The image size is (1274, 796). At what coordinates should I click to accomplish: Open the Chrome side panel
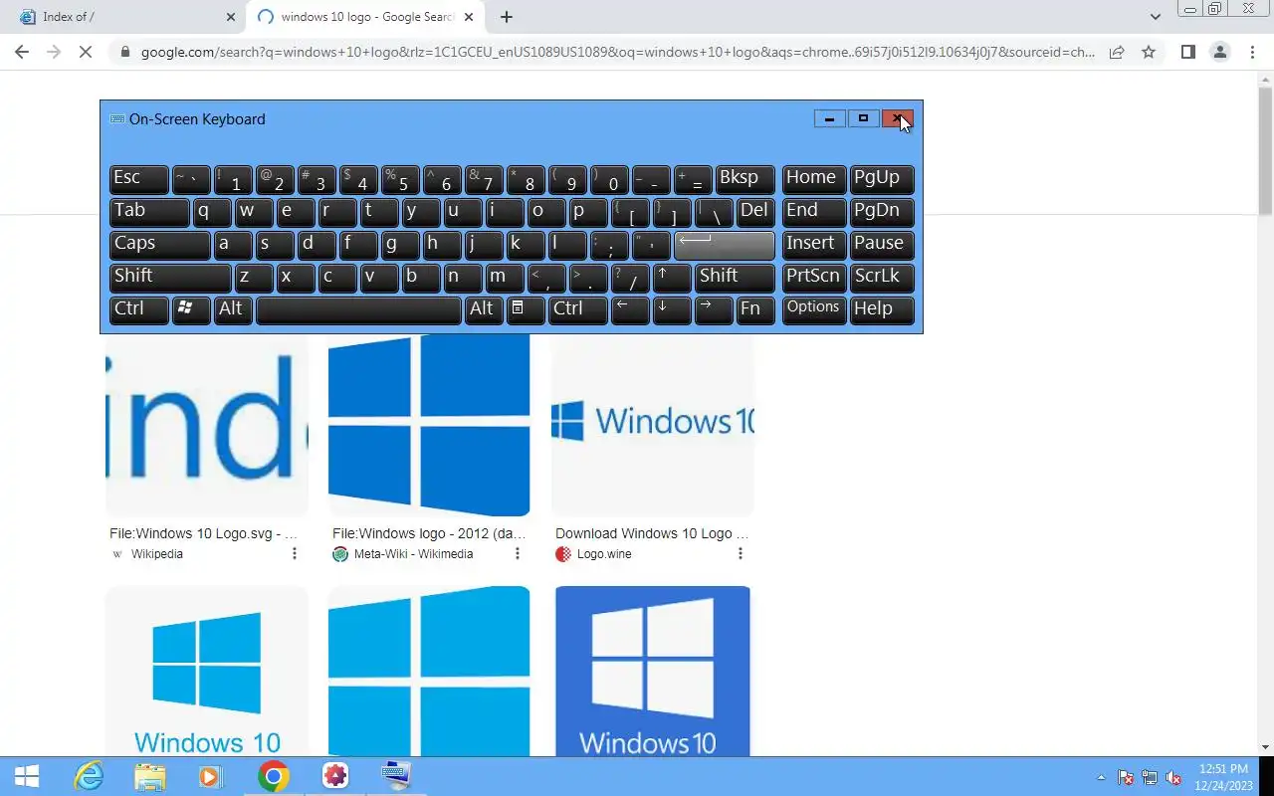[1187, 52]
